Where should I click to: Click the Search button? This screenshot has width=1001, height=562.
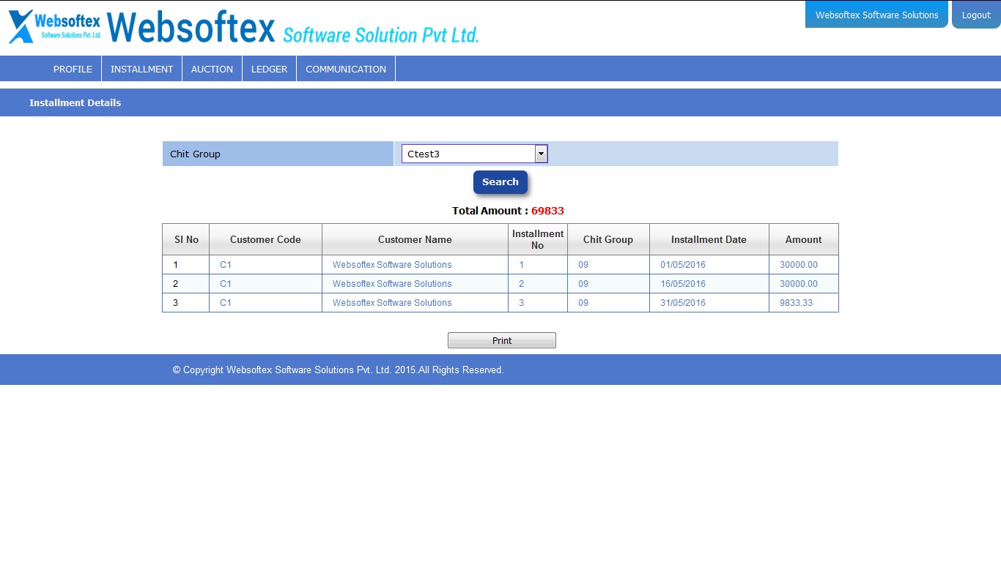500,182
